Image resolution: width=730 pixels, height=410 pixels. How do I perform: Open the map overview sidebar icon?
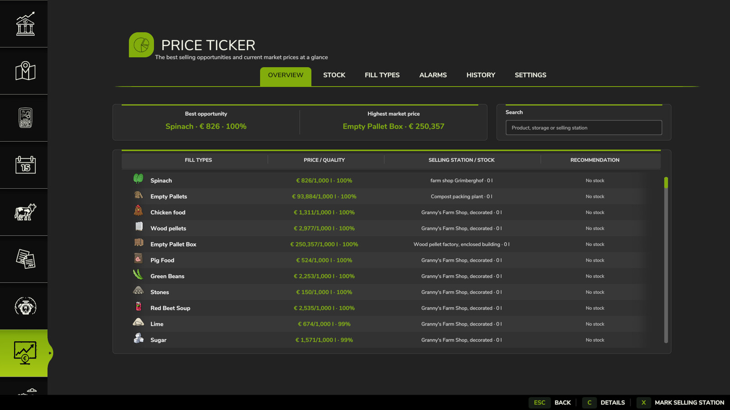[25, 71]
